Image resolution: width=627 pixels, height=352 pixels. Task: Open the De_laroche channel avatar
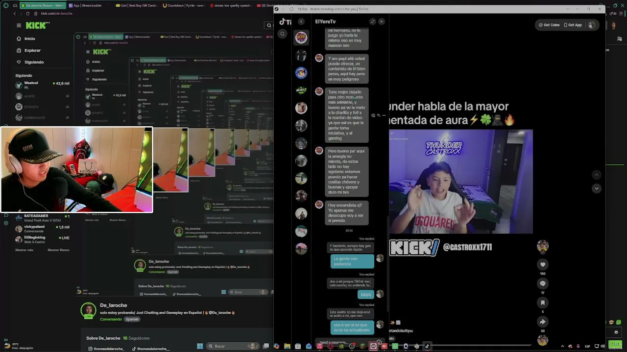point(88,310)
